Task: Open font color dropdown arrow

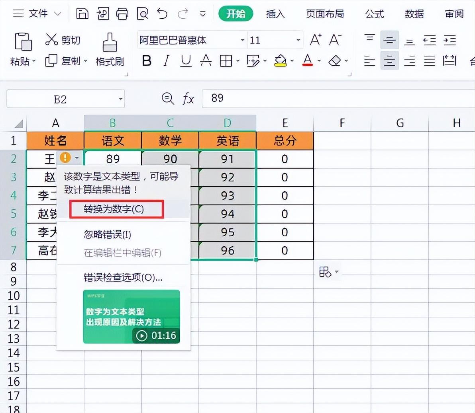Action: click(x=319, y=61)
